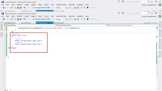
Task: Click Quick Launch search field in lower window
Action: click(138, 13)
